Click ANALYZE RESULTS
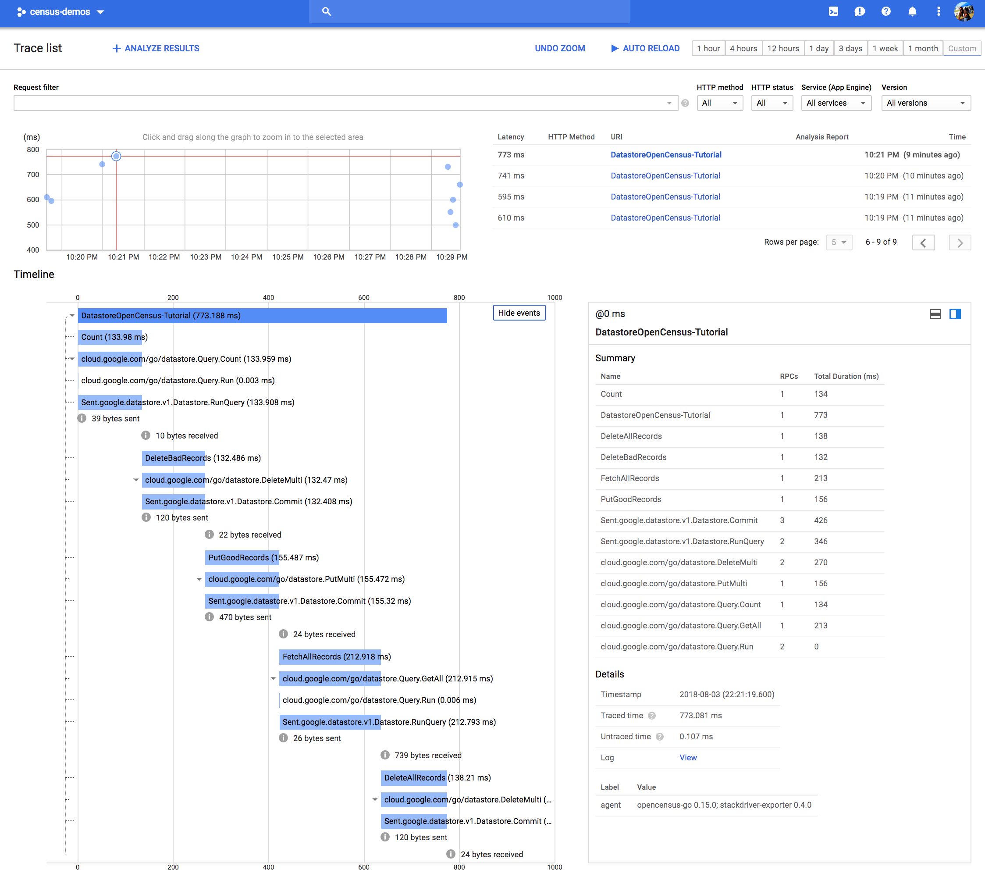 tap(156, 48)
